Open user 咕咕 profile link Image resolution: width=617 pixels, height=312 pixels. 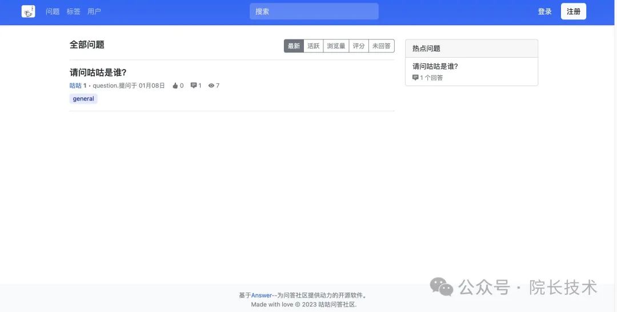point(75,86)
